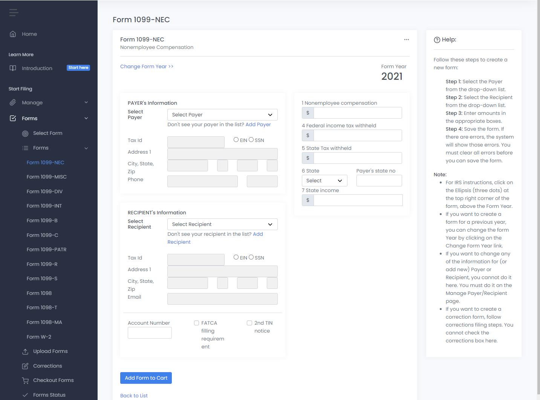Viewport: 540px width, 400px height.
Task: Select EIN radio button for payer Tax Id
Action: 236,140
